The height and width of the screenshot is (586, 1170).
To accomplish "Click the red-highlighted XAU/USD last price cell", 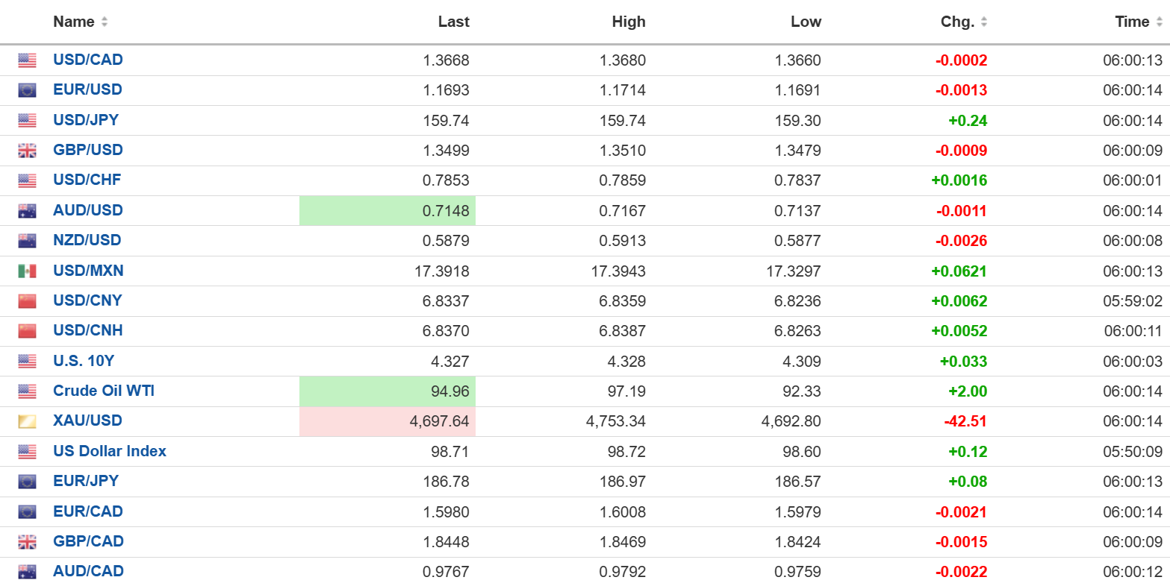I will pos(388,421).
